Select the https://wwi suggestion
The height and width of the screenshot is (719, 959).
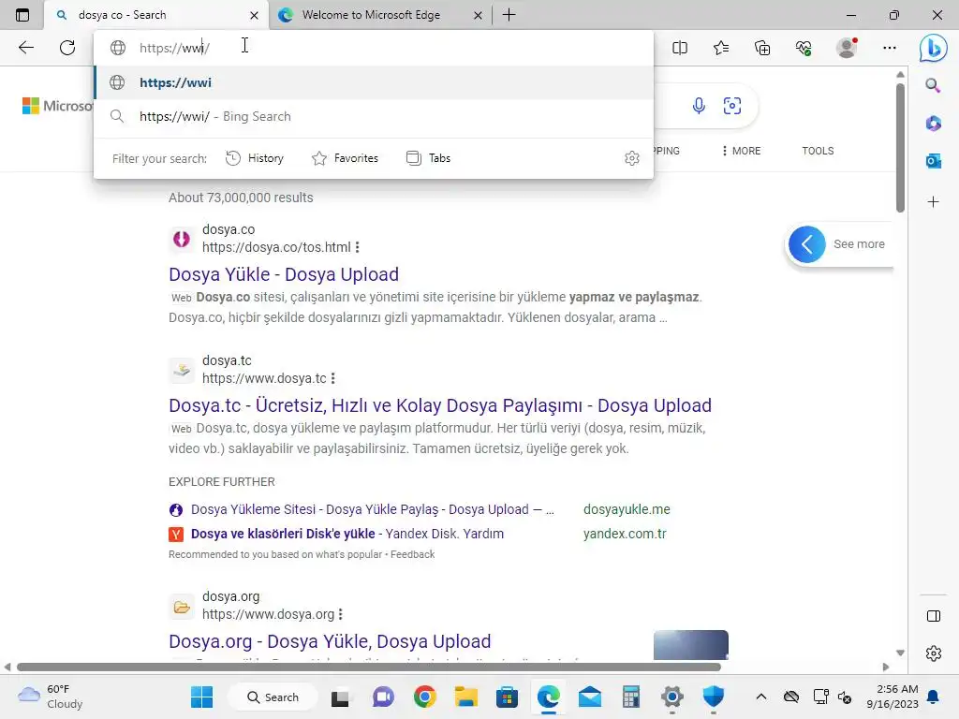point(373,82)
